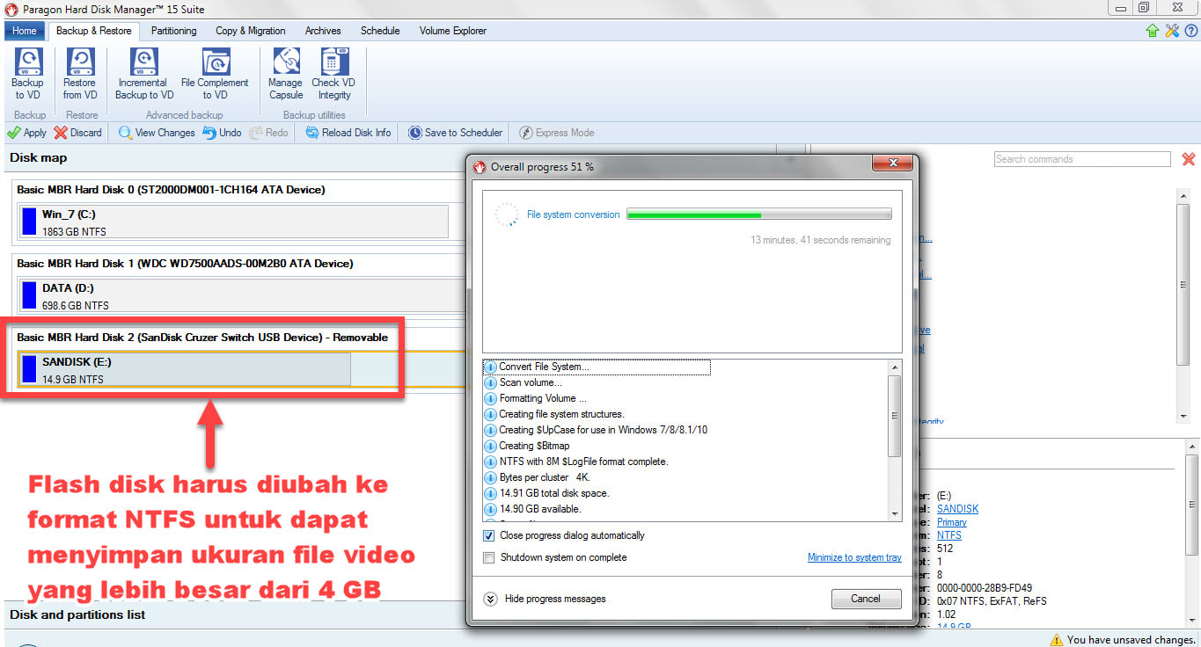Select the Convert File System... log row
Screen dimensions: 1201x647
[597, 367]
